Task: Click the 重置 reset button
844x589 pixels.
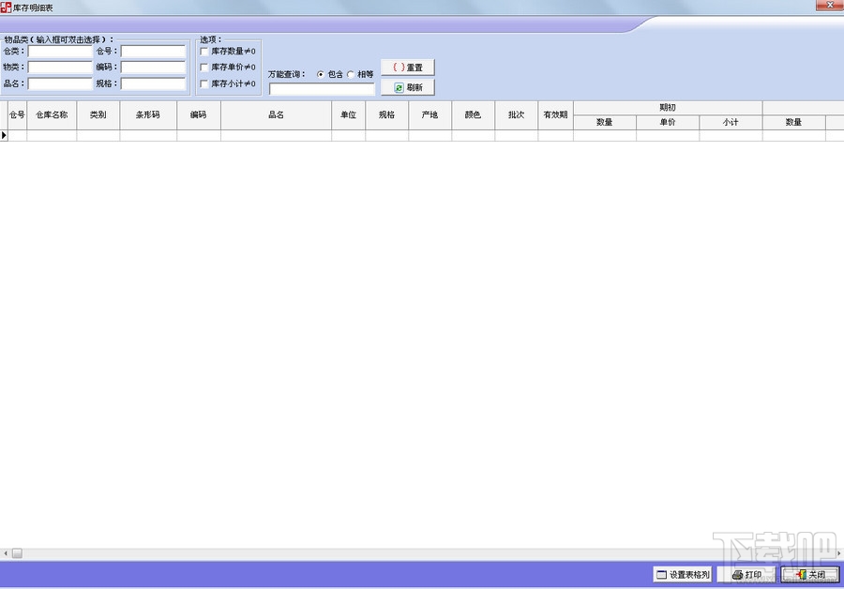Action: [408, 68]
